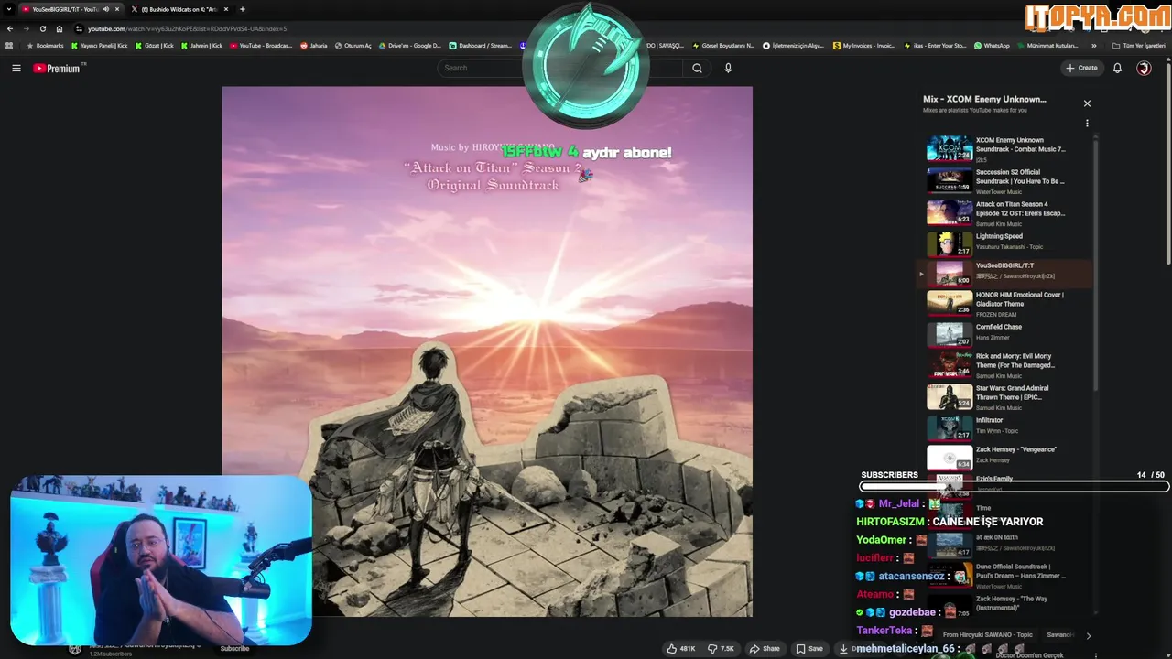The height and width of the screenshot is (659, 1172).
Task: Like the video with 481K likes
Action: click(681, 648)
